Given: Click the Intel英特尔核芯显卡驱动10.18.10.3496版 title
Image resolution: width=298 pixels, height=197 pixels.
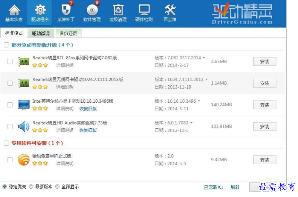Looking at the screenshot, I should tap(73, 101).
